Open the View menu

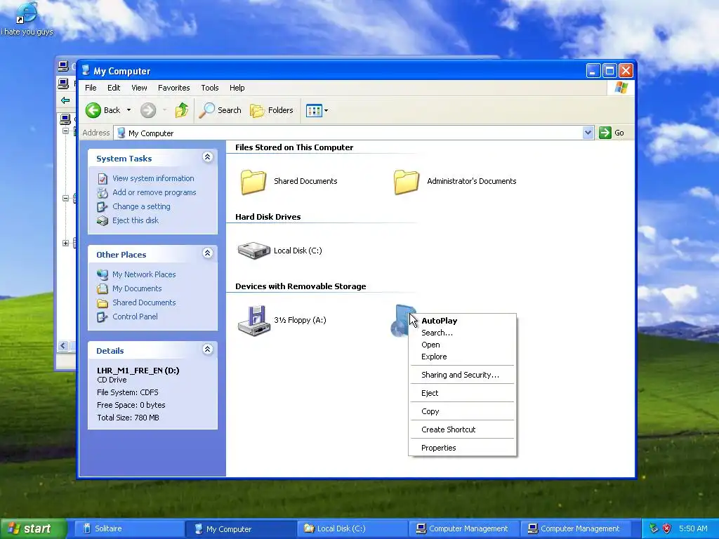tap(139, 88)
